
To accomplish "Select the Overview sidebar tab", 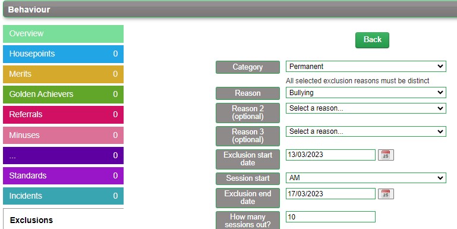I will click(x=63, y=33).
